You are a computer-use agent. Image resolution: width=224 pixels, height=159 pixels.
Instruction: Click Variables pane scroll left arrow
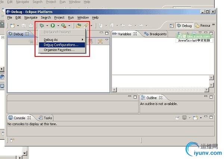tap(115, 90)
